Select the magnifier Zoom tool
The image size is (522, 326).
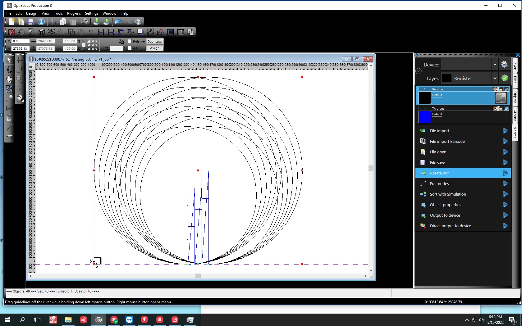pos(9,98)
